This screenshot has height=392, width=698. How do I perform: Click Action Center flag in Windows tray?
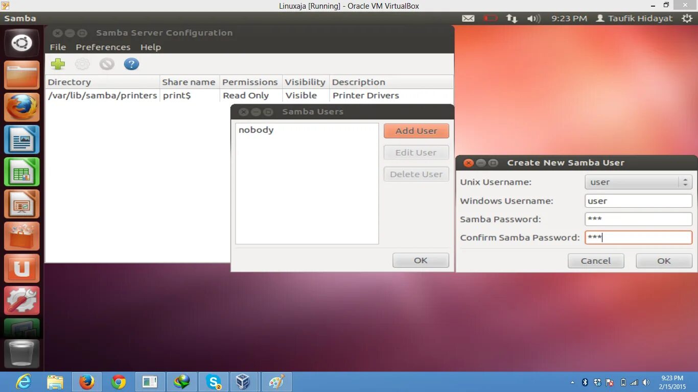tap(610, 382)
